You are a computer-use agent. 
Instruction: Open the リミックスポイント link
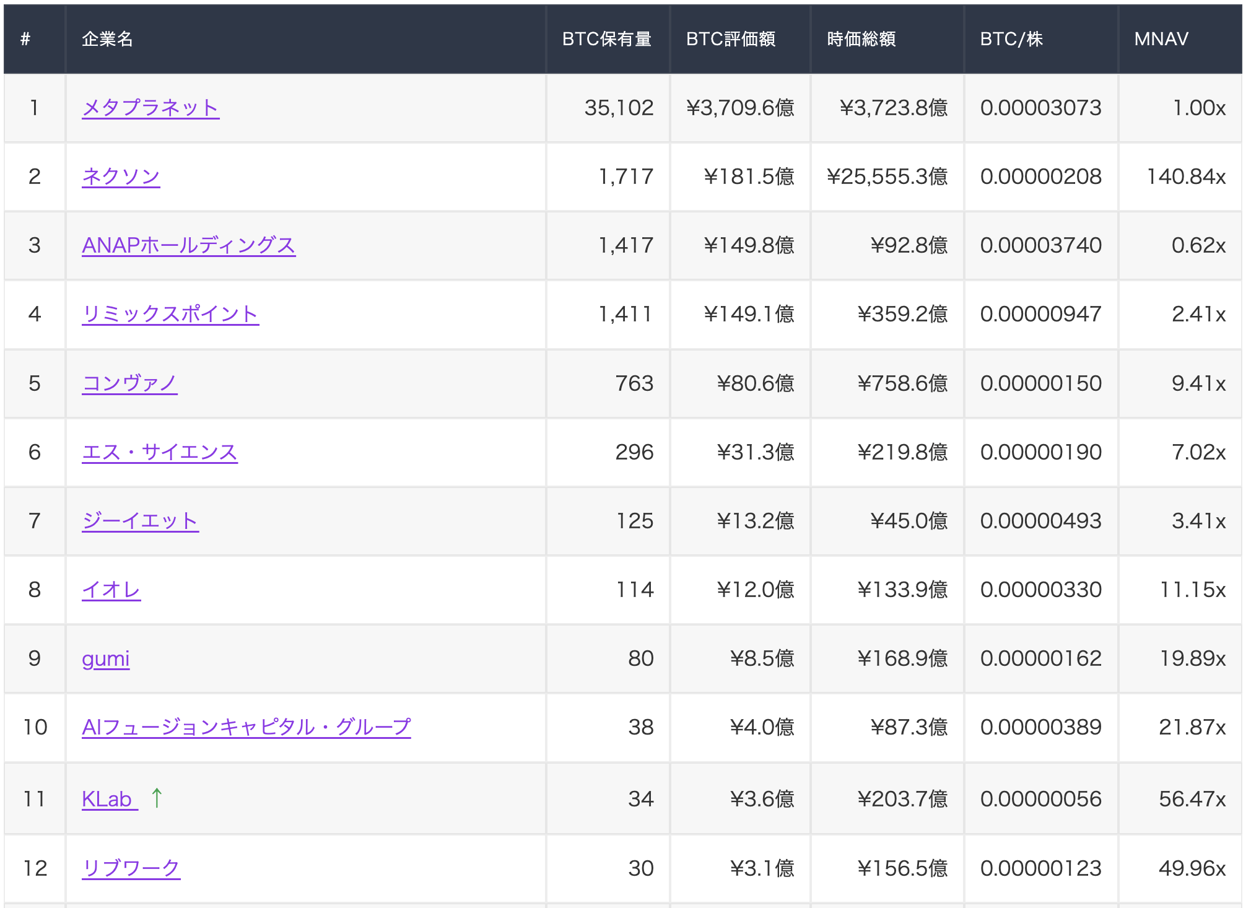coord(170,314)
